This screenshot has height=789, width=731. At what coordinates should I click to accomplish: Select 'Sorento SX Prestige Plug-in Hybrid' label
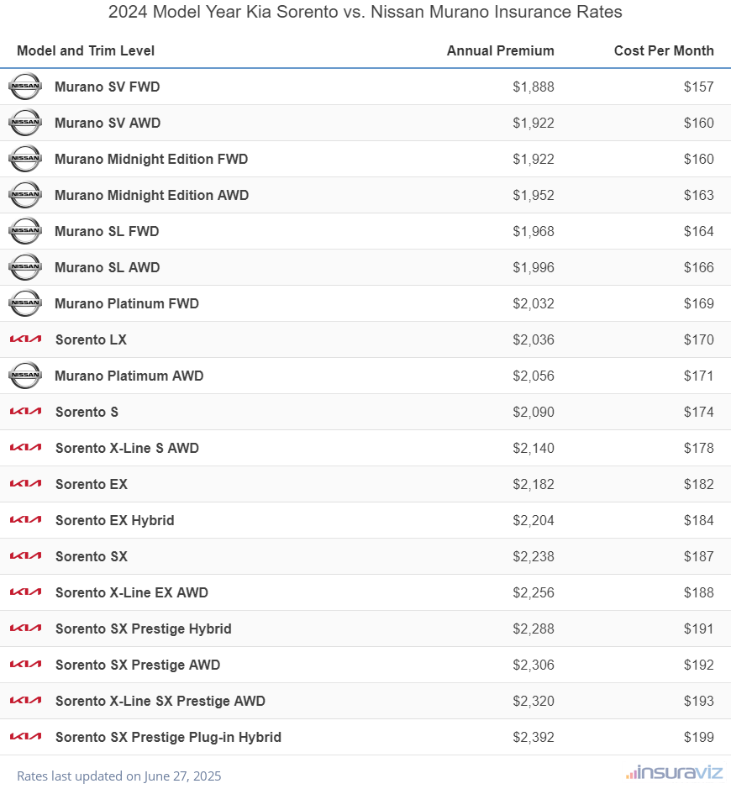click(x=169, y=737)
